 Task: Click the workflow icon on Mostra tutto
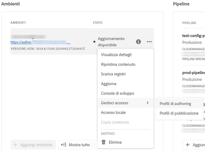pyautogui.click(x=64, y=145)
